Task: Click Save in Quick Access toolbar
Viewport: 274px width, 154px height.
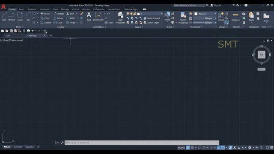Action: pyautogui.click(x=11, y=31)
